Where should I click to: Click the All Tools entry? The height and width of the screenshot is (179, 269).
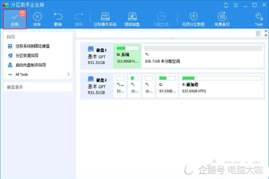(x=22, y=74)
